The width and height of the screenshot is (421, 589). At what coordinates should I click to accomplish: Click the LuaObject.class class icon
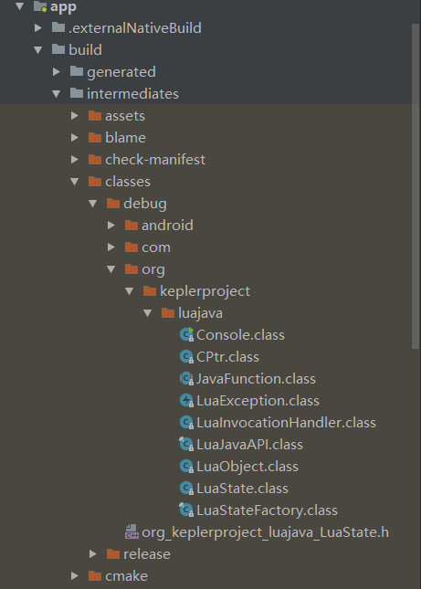tap(186, 466)
